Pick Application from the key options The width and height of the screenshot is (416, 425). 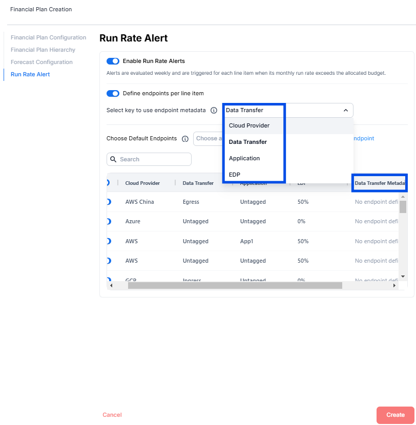(244, 159)
